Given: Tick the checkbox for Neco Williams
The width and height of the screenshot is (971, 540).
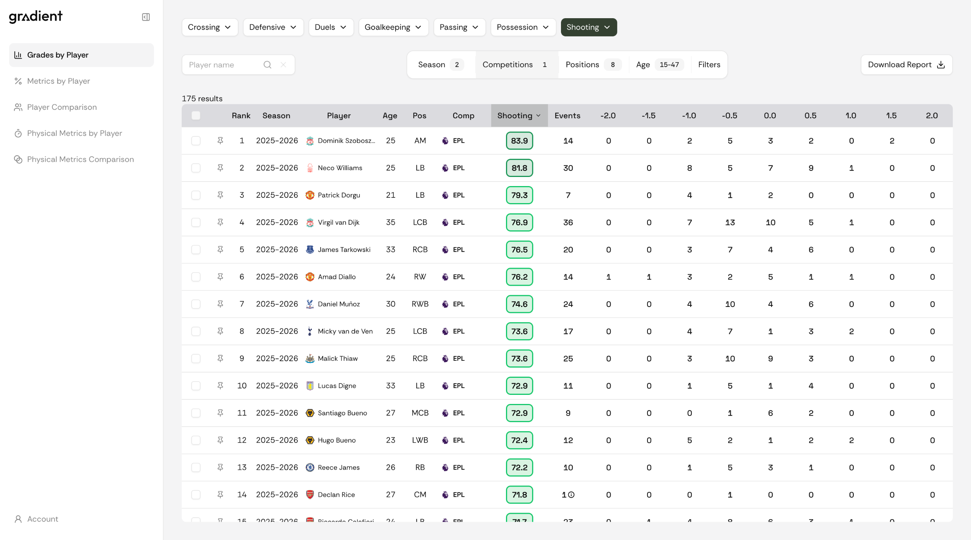Looking at the screenshot, I should pyautogui.click(x=196, y=168).
